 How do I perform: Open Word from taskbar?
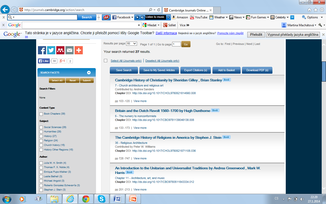click(117, 199)
